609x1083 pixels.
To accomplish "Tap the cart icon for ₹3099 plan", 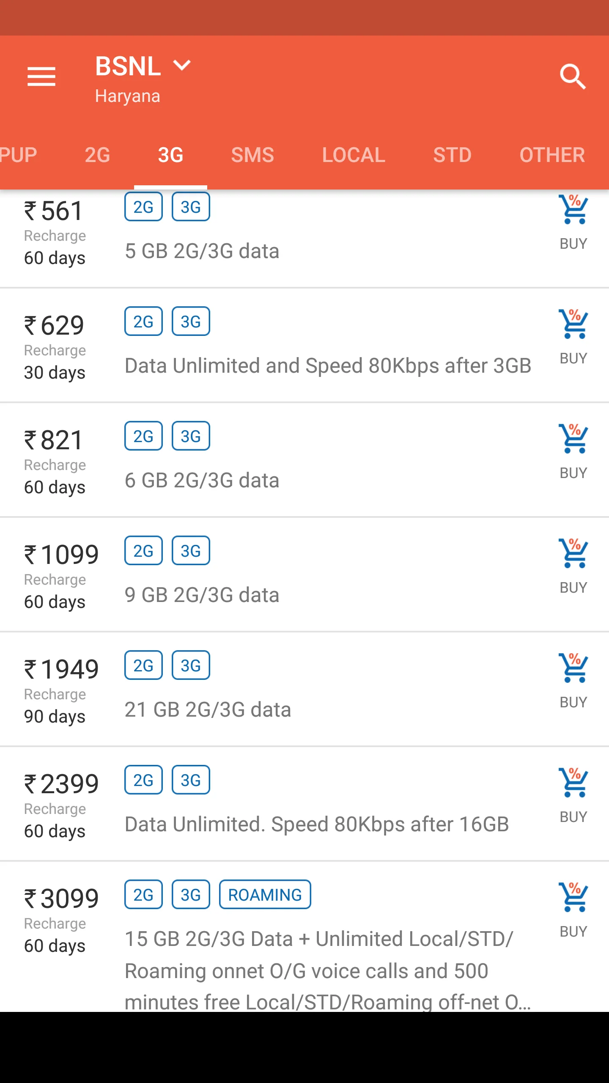I will point(573,898).
